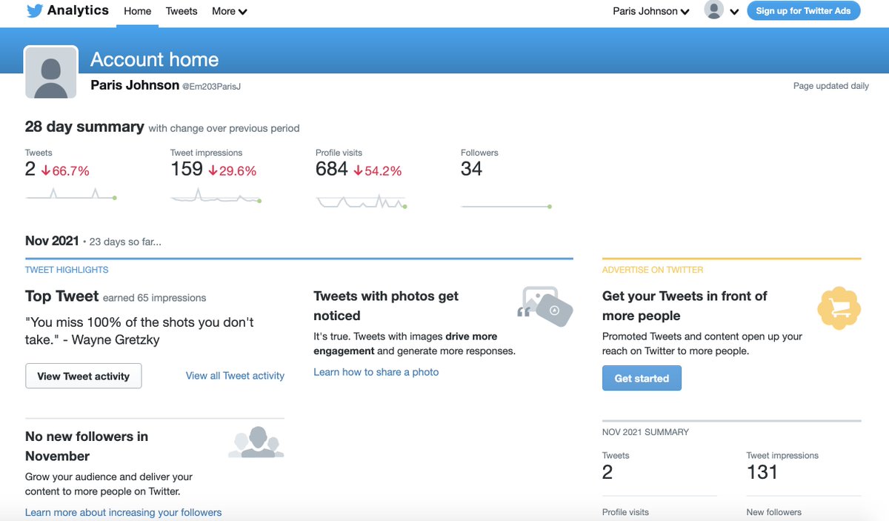Click the photos illustration icon
Viewport: 889px width, 521px height.
tap(545, 306)
